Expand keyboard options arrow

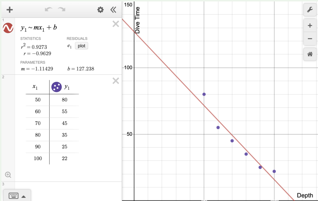point(24,197)
